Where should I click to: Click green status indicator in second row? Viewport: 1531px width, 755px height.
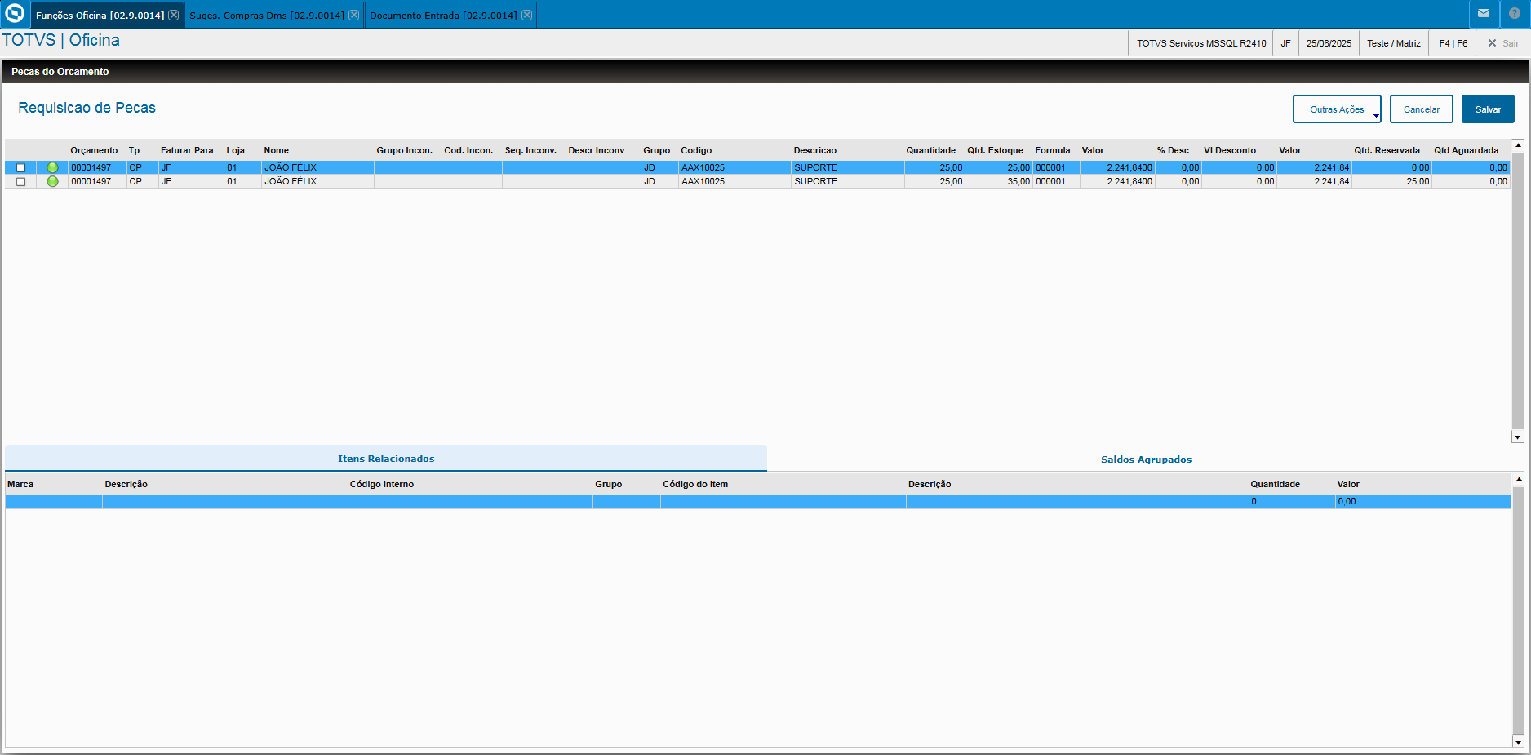(52, 181)
